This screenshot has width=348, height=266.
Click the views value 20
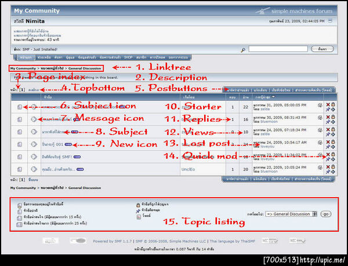[245, 169]
